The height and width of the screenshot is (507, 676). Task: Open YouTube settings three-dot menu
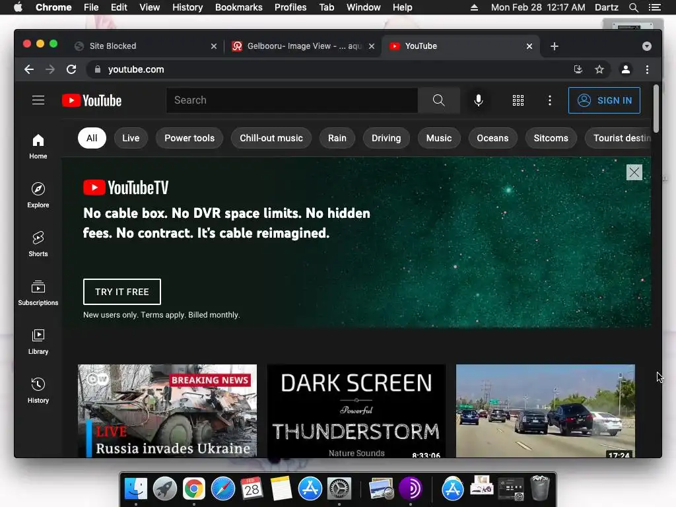(x=549, y=100)
